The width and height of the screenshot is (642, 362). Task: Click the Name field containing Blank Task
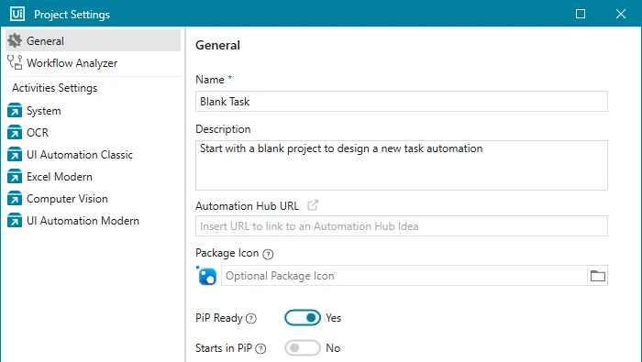[x=402, y=101]
